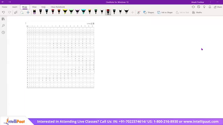Go back with title bar arrow
Image resolution: width=223 pixels, height=125 pixels.
tap(3, 2)
